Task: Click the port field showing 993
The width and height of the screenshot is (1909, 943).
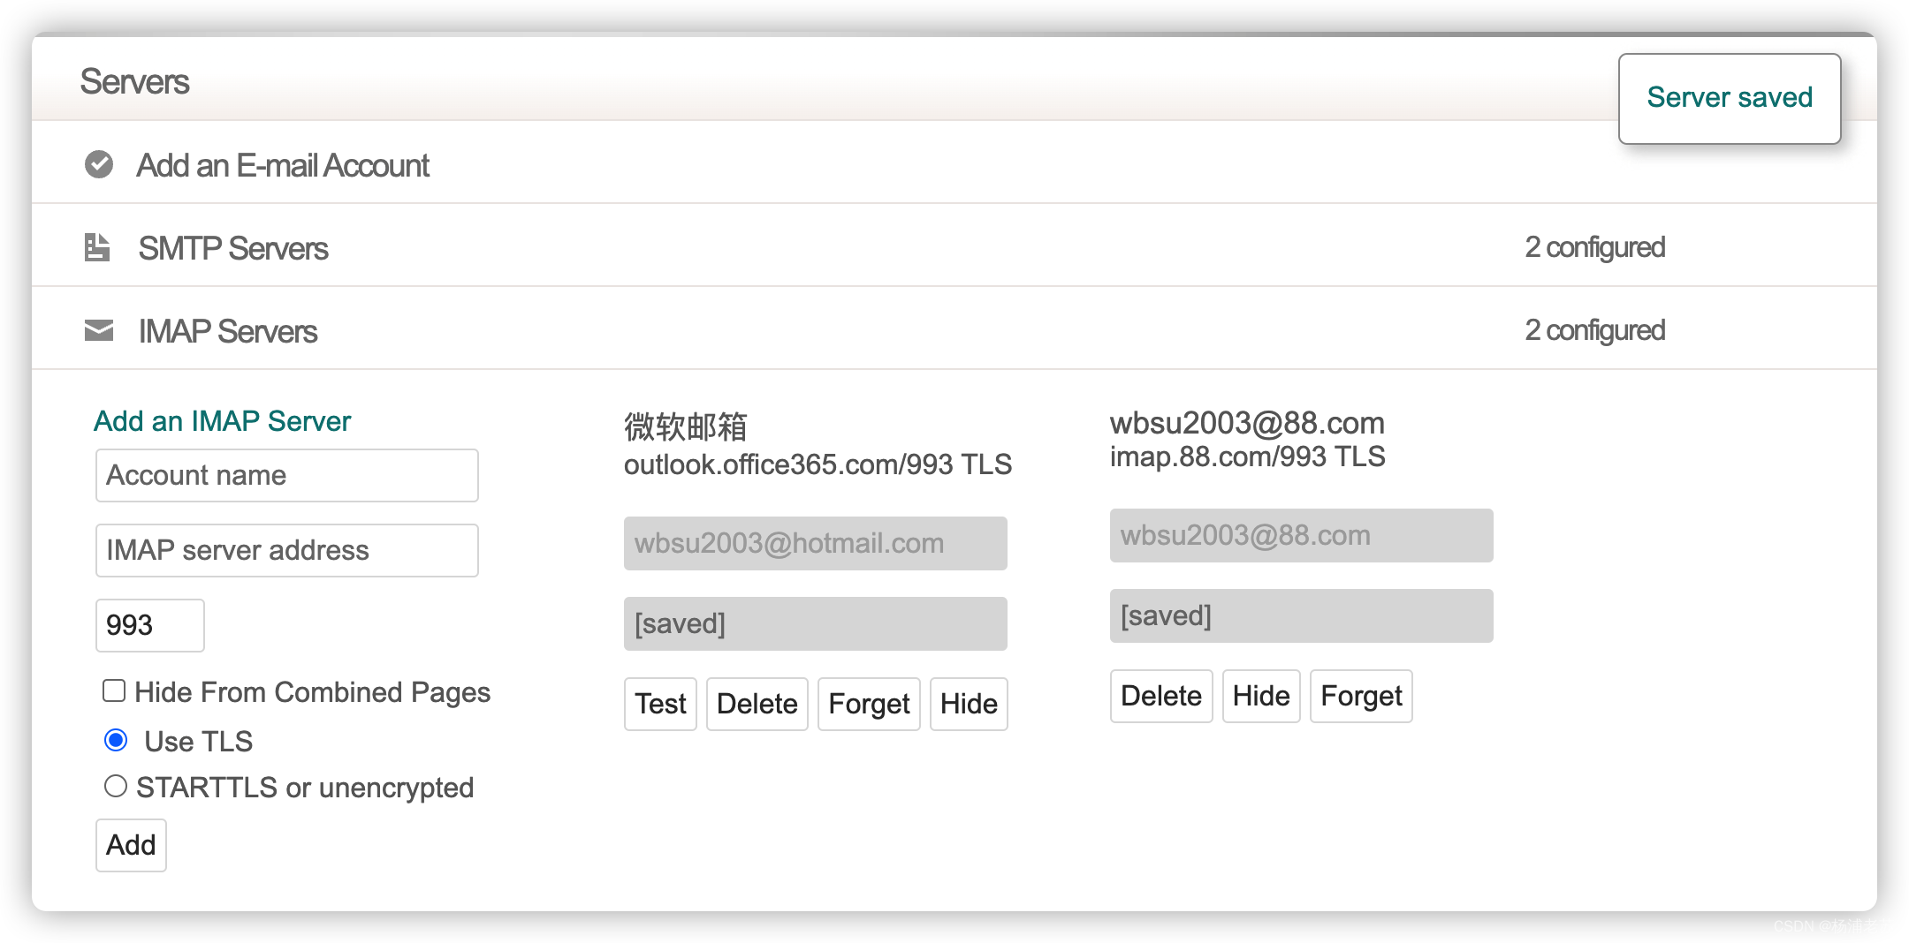Action: coord(150,625)
